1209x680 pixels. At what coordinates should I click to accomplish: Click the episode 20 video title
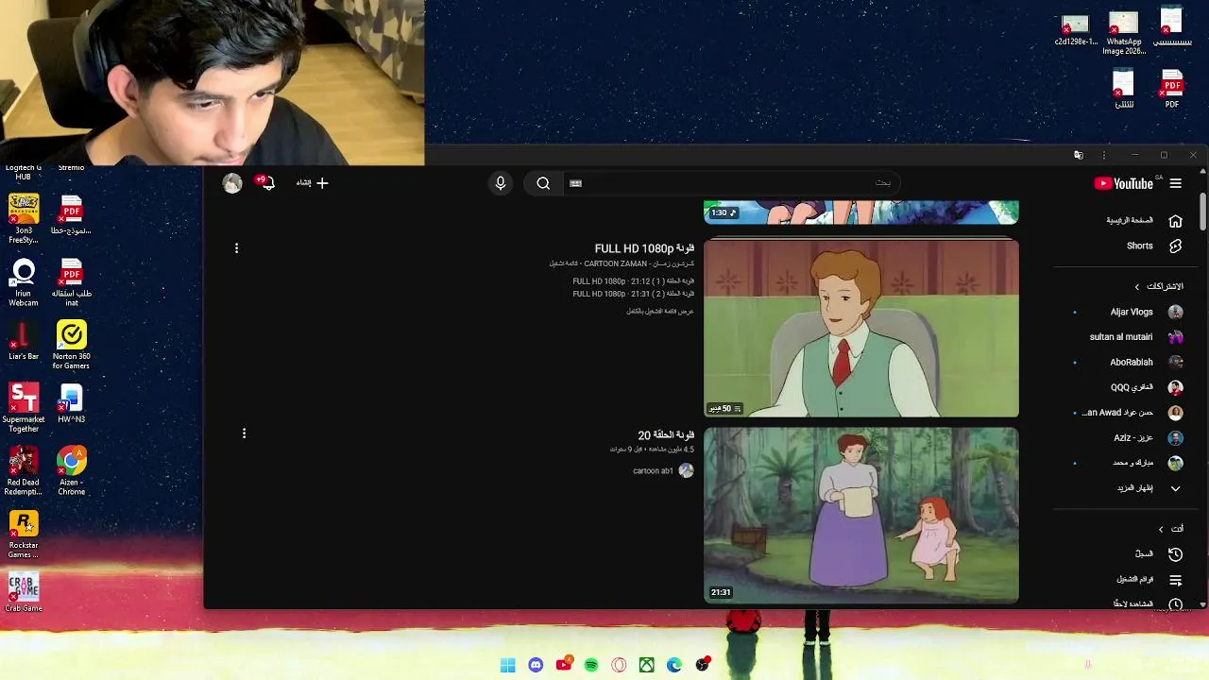(x=666, y=435)
